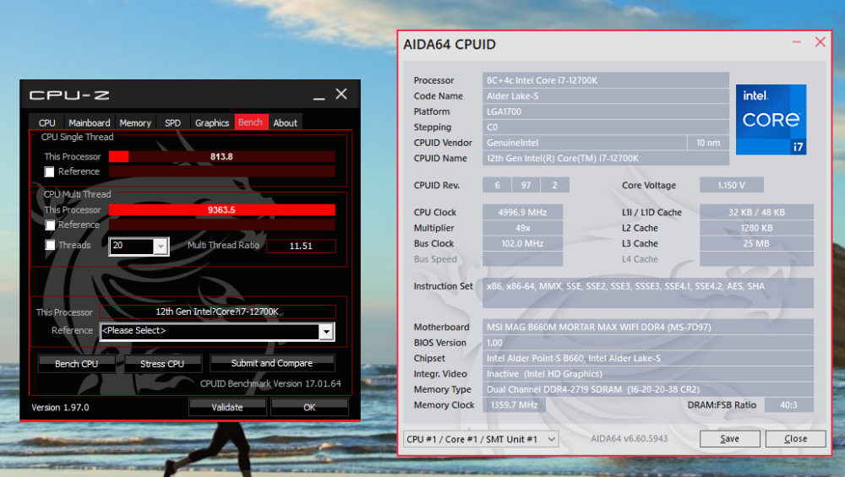The width and height of the screenshot is (845, 477).
Task: Click the Close button in AIDA64
Action: click(795, 439)
